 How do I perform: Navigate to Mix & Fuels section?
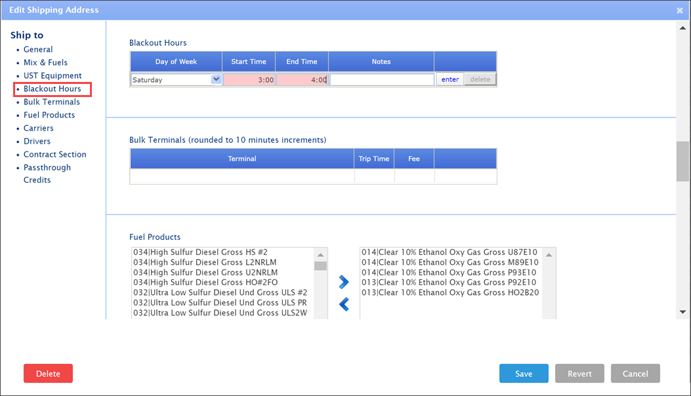(x=45, y=62)
